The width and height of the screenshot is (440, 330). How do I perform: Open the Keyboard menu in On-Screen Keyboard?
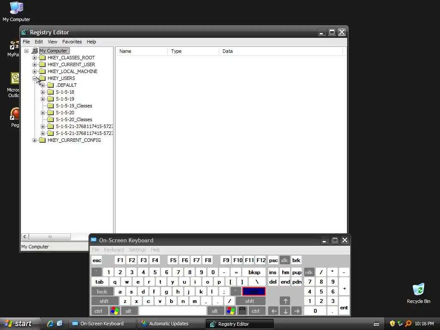[x=113, y=250]
